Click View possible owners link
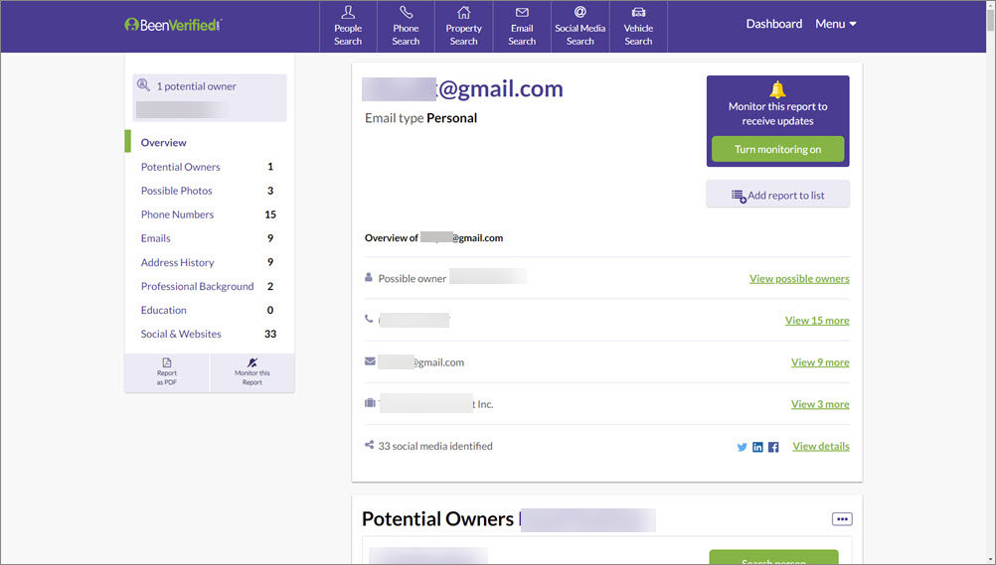This screenshot has height=565, width=996. pos(799,279)
